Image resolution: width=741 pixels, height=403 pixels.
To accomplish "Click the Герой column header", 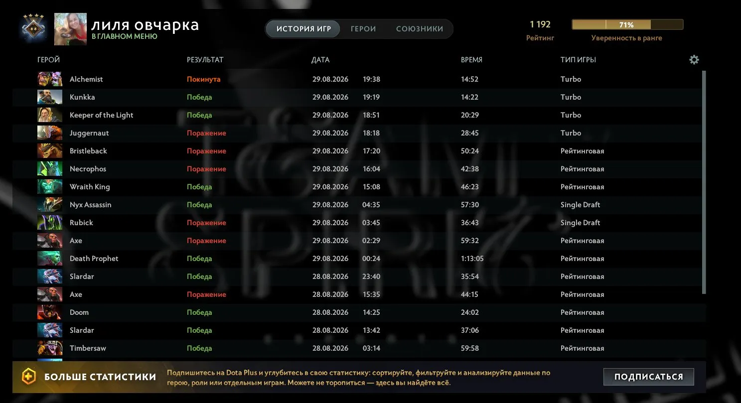I will coord(48,60).
